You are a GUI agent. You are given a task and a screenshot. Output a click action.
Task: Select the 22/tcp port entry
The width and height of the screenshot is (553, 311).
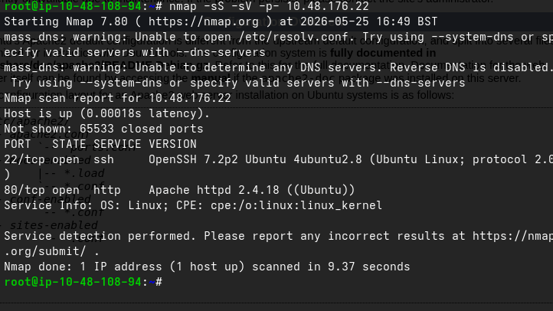tap(25, 159)
